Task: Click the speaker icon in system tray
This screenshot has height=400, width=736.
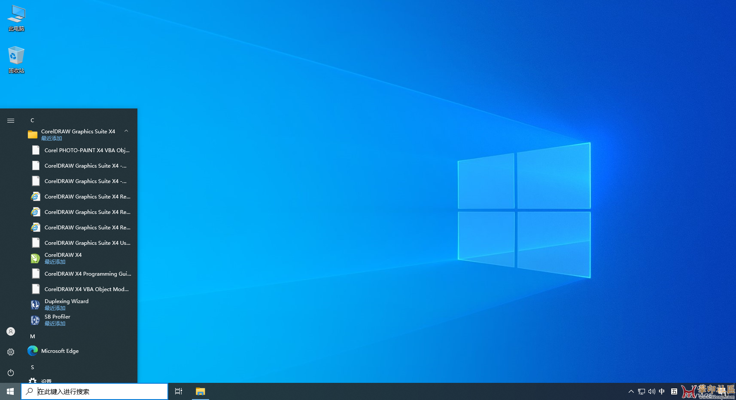Action: coord(651,391)
